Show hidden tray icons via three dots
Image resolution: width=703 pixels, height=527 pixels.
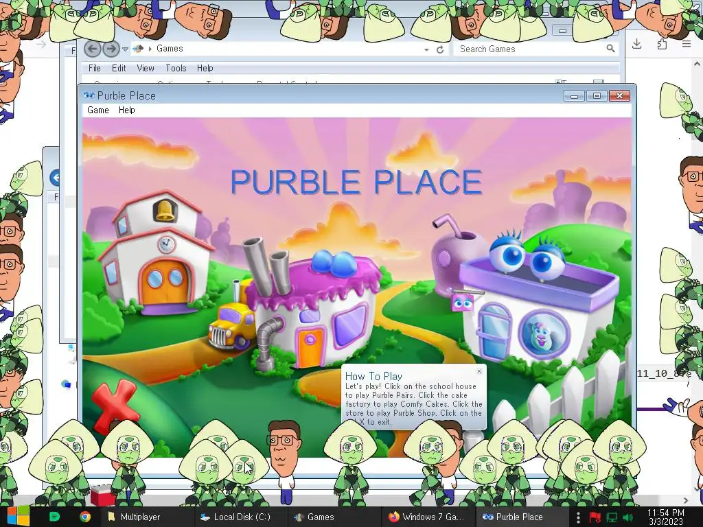pos(578,517)
